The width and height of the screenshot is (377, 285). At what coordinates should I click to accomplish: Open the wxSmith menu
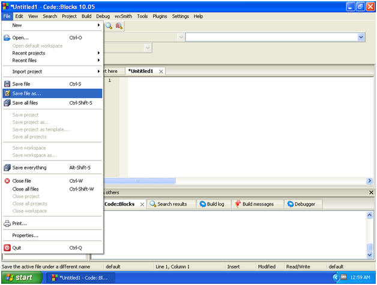coord(123,16)
